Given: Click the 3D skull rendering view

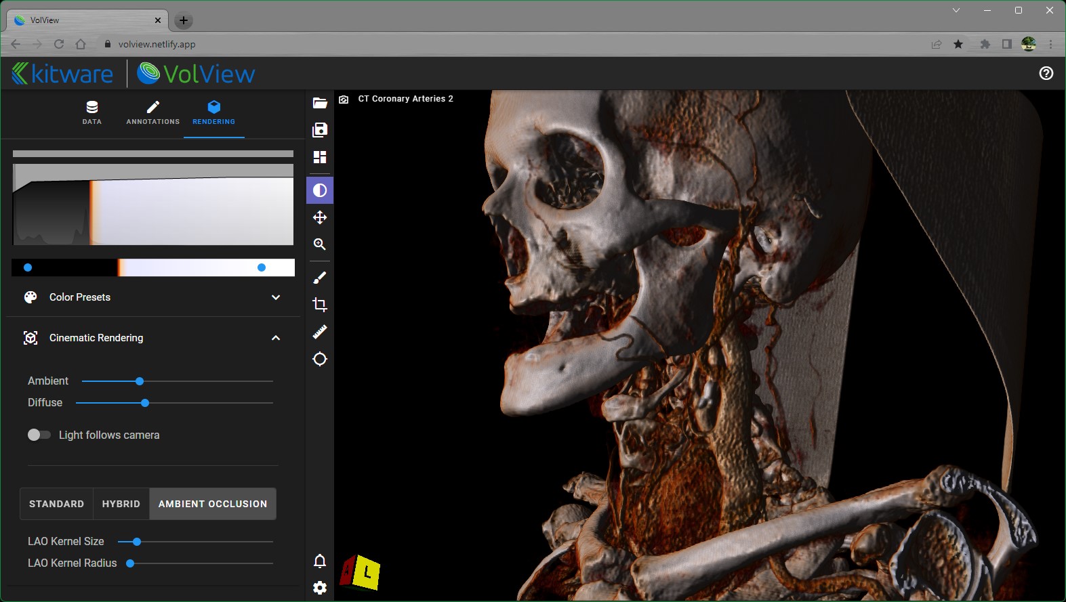Looking at the screenshot, I should coord(699,345).
